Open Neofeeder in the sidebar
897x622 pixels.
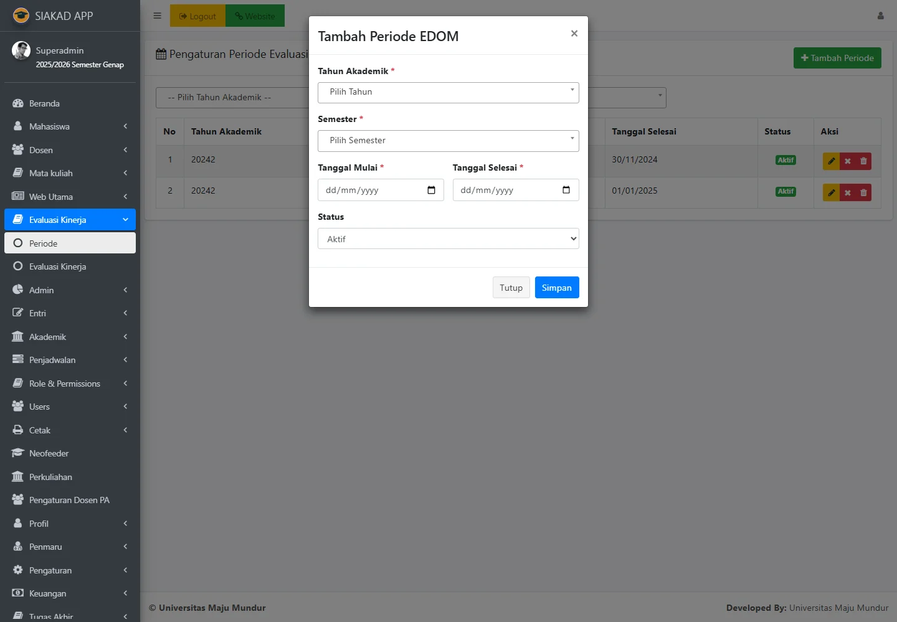[49, 453]
